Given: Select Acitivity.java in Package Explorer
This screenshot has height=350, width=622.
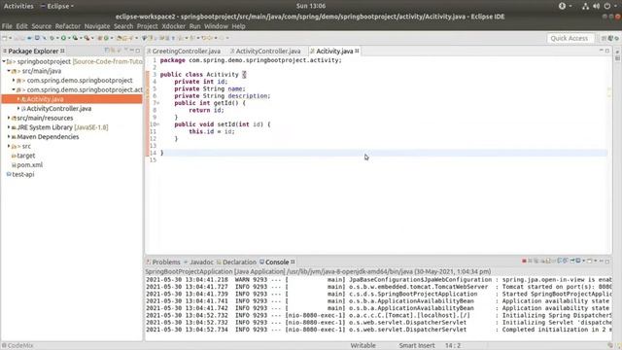Looking at the screenshot, I should (x=45, y=99).
